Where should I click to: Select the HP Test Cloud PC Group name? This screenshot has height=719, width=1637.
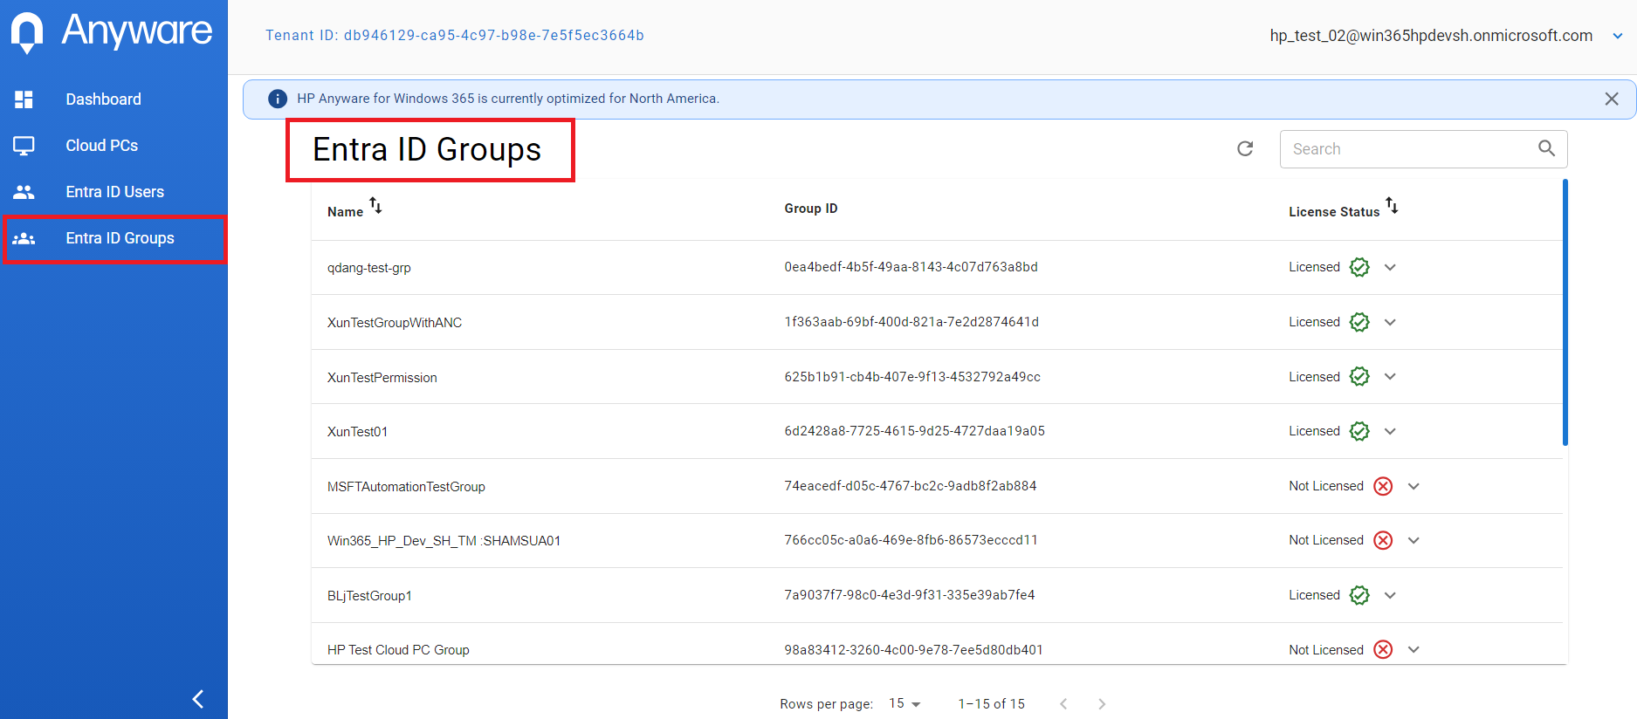pyautogui.click(x=398, y=650)
